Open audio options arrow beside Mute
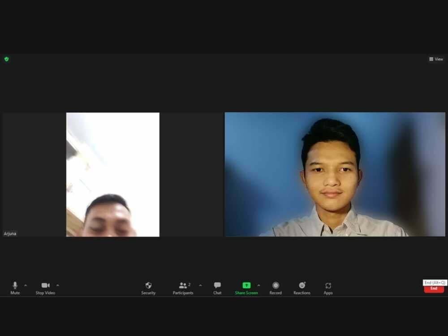This screenshot has width=448, height=336. point(26,285)
